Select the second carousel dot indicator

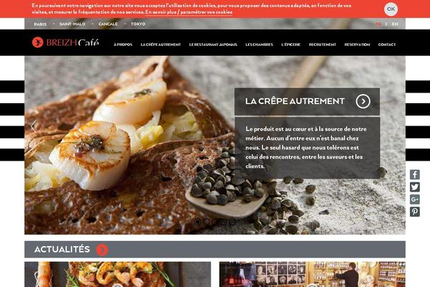click(x=206, y=222)
